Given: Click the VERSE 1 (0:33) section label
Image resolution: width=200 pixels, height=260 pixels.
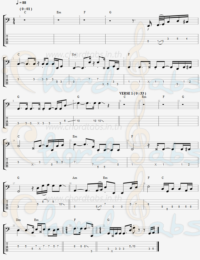Looking at the screenshot, I should click(x=133, y=93).
